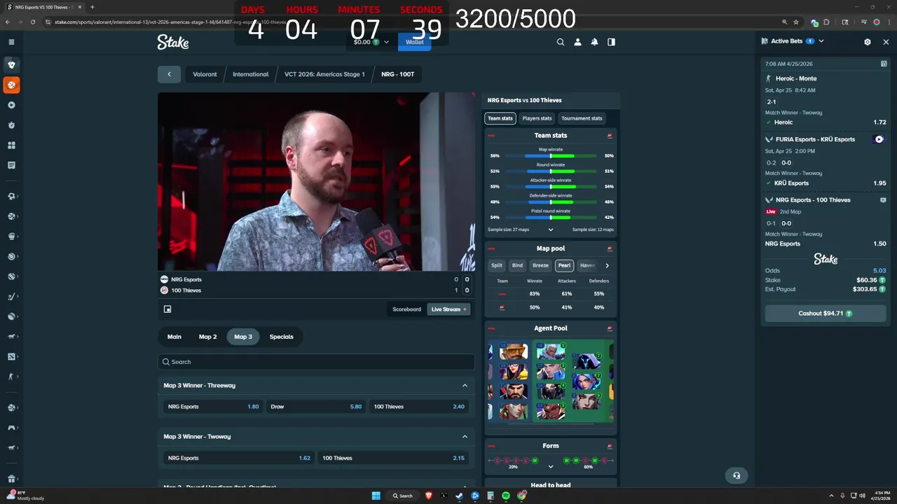Open the Sports section basketball icon
Image resolution: width=897 pixels, height=504 pixels.
coord(11,85)
